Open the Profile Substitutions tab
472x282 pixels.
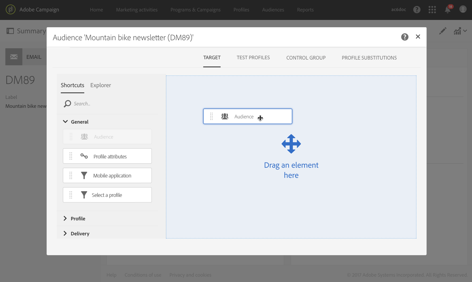pyautogui.click(x=369, y=58)
